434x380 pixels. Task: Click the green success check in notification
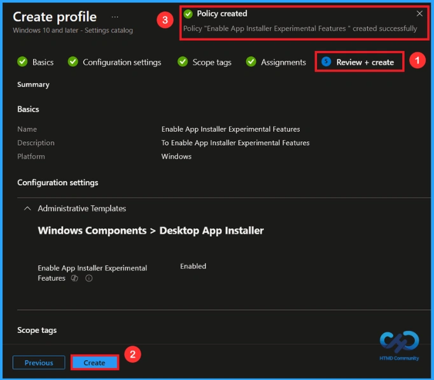click(188, 14)
